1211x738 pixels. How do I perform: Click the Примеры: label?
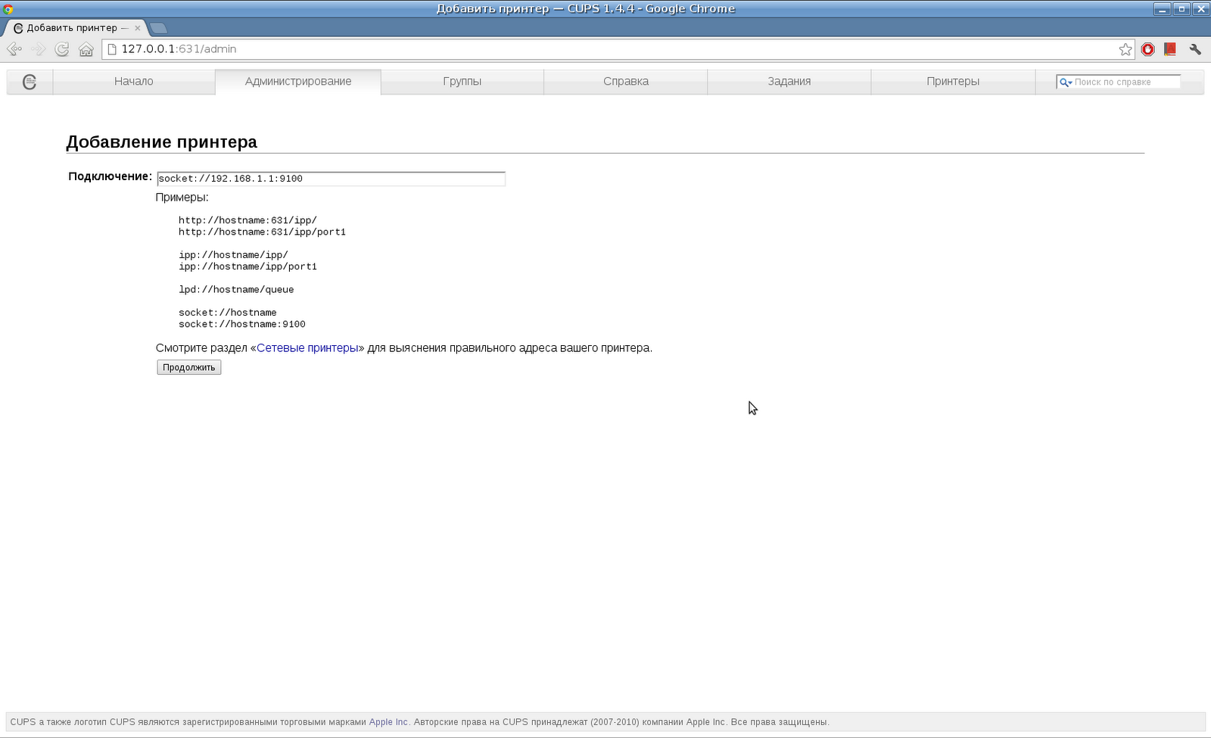pyautogui.click(x=182, y=198)
